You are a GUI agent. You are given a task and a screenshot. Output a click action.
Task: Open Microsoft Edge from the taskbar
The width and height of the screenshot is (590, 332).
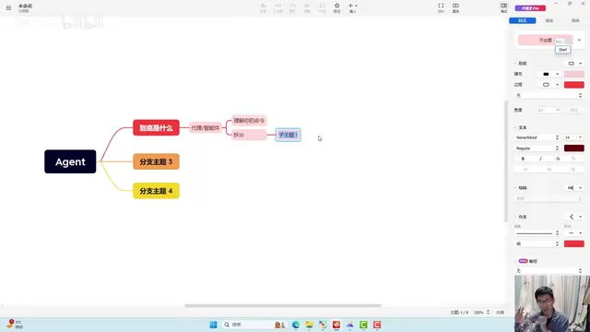[x=296, y=325]
